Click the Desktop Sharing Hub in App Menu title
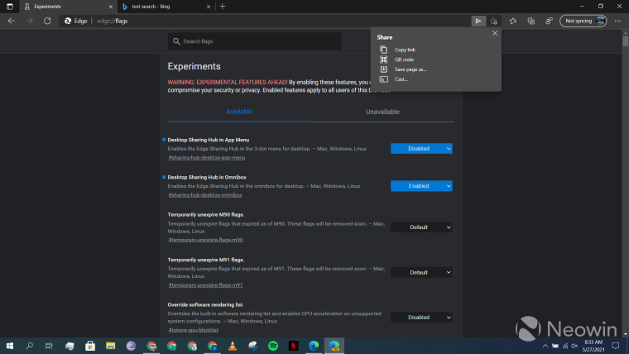The image size is (629, 354). point(209,140)
